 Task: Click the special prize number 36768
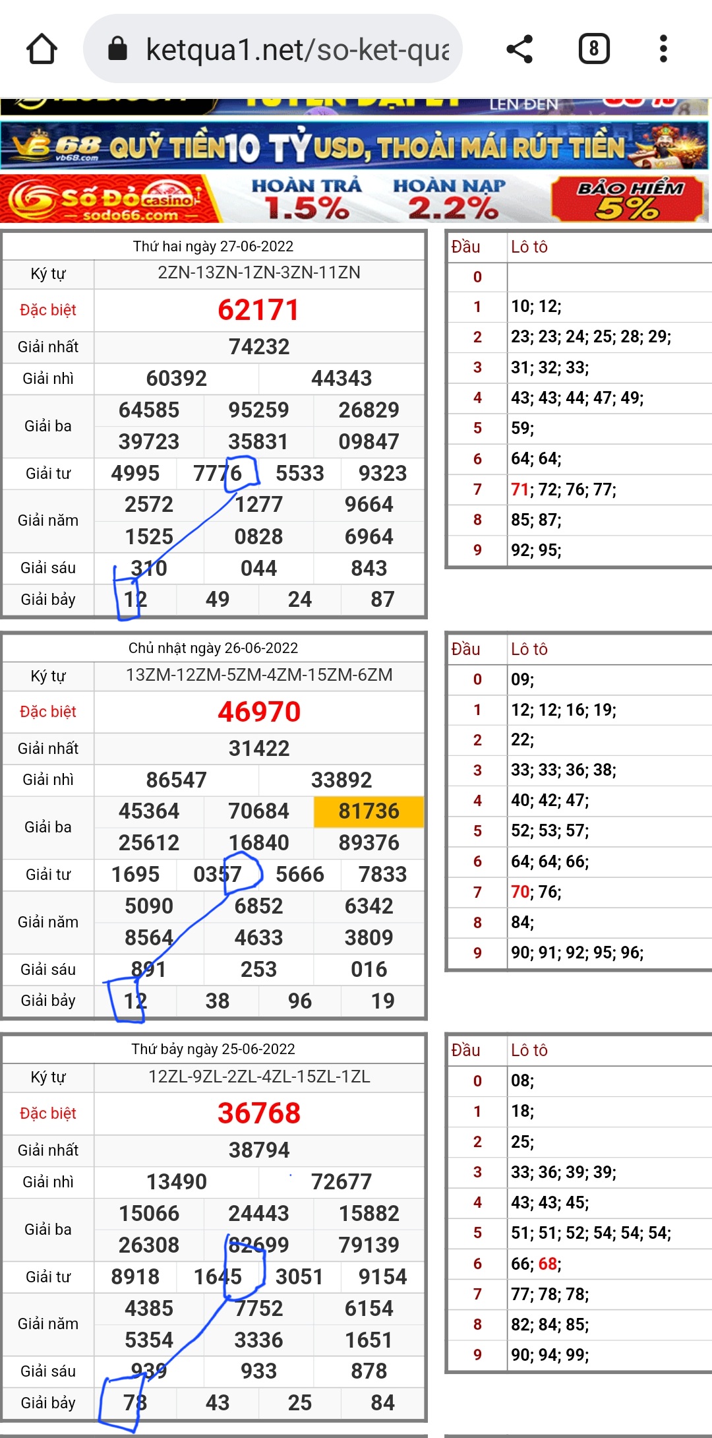pyautogui.click(x=258, y=1113)
